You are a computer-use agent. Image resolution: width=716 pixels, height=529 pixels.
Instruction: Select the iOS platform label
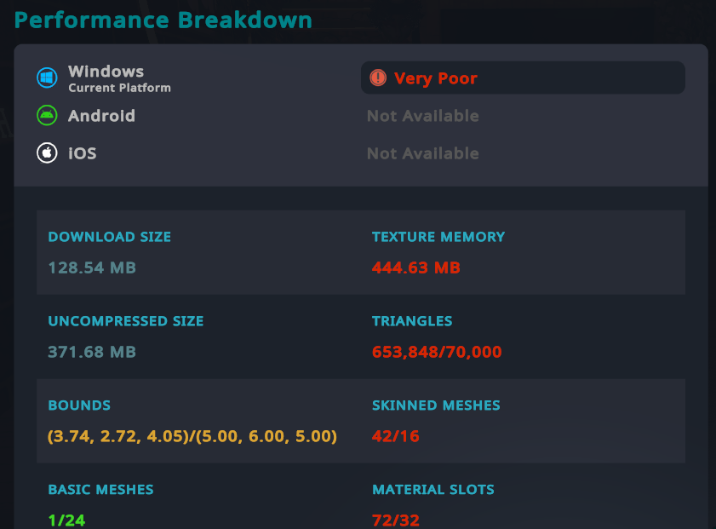pyautogui.click(x=83, y=153)
